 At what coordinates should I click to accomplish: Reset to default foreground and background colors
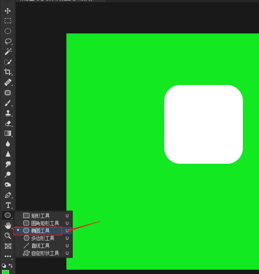point(4,266)
